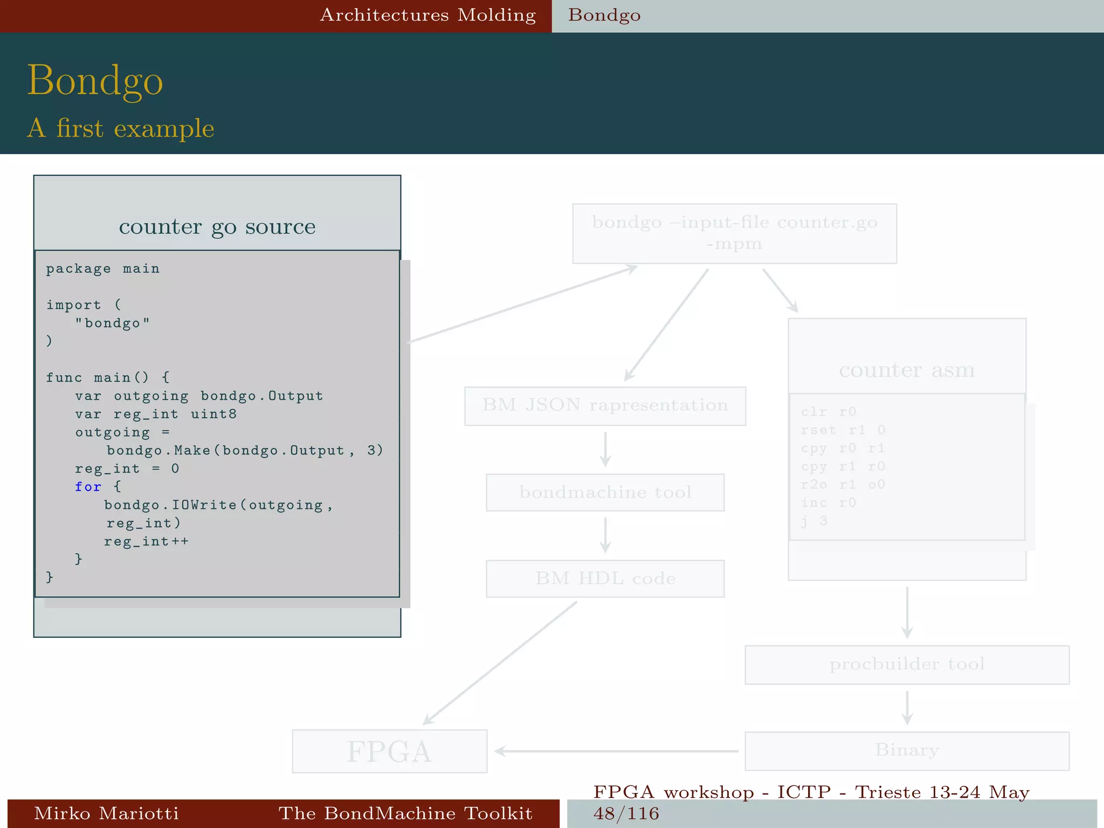Click the bondgo input-file command box
1104x828 pixels.
click(734, 233)
